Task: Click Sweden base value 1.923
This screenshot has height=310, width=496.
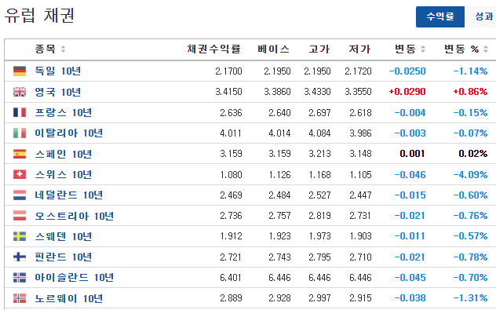Action: click(x=279, y=236)
